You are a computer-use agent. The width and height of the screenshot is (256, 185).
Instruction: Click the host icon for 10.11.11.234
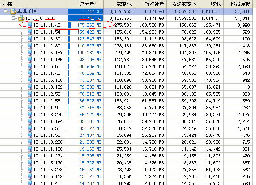(30, 156)
